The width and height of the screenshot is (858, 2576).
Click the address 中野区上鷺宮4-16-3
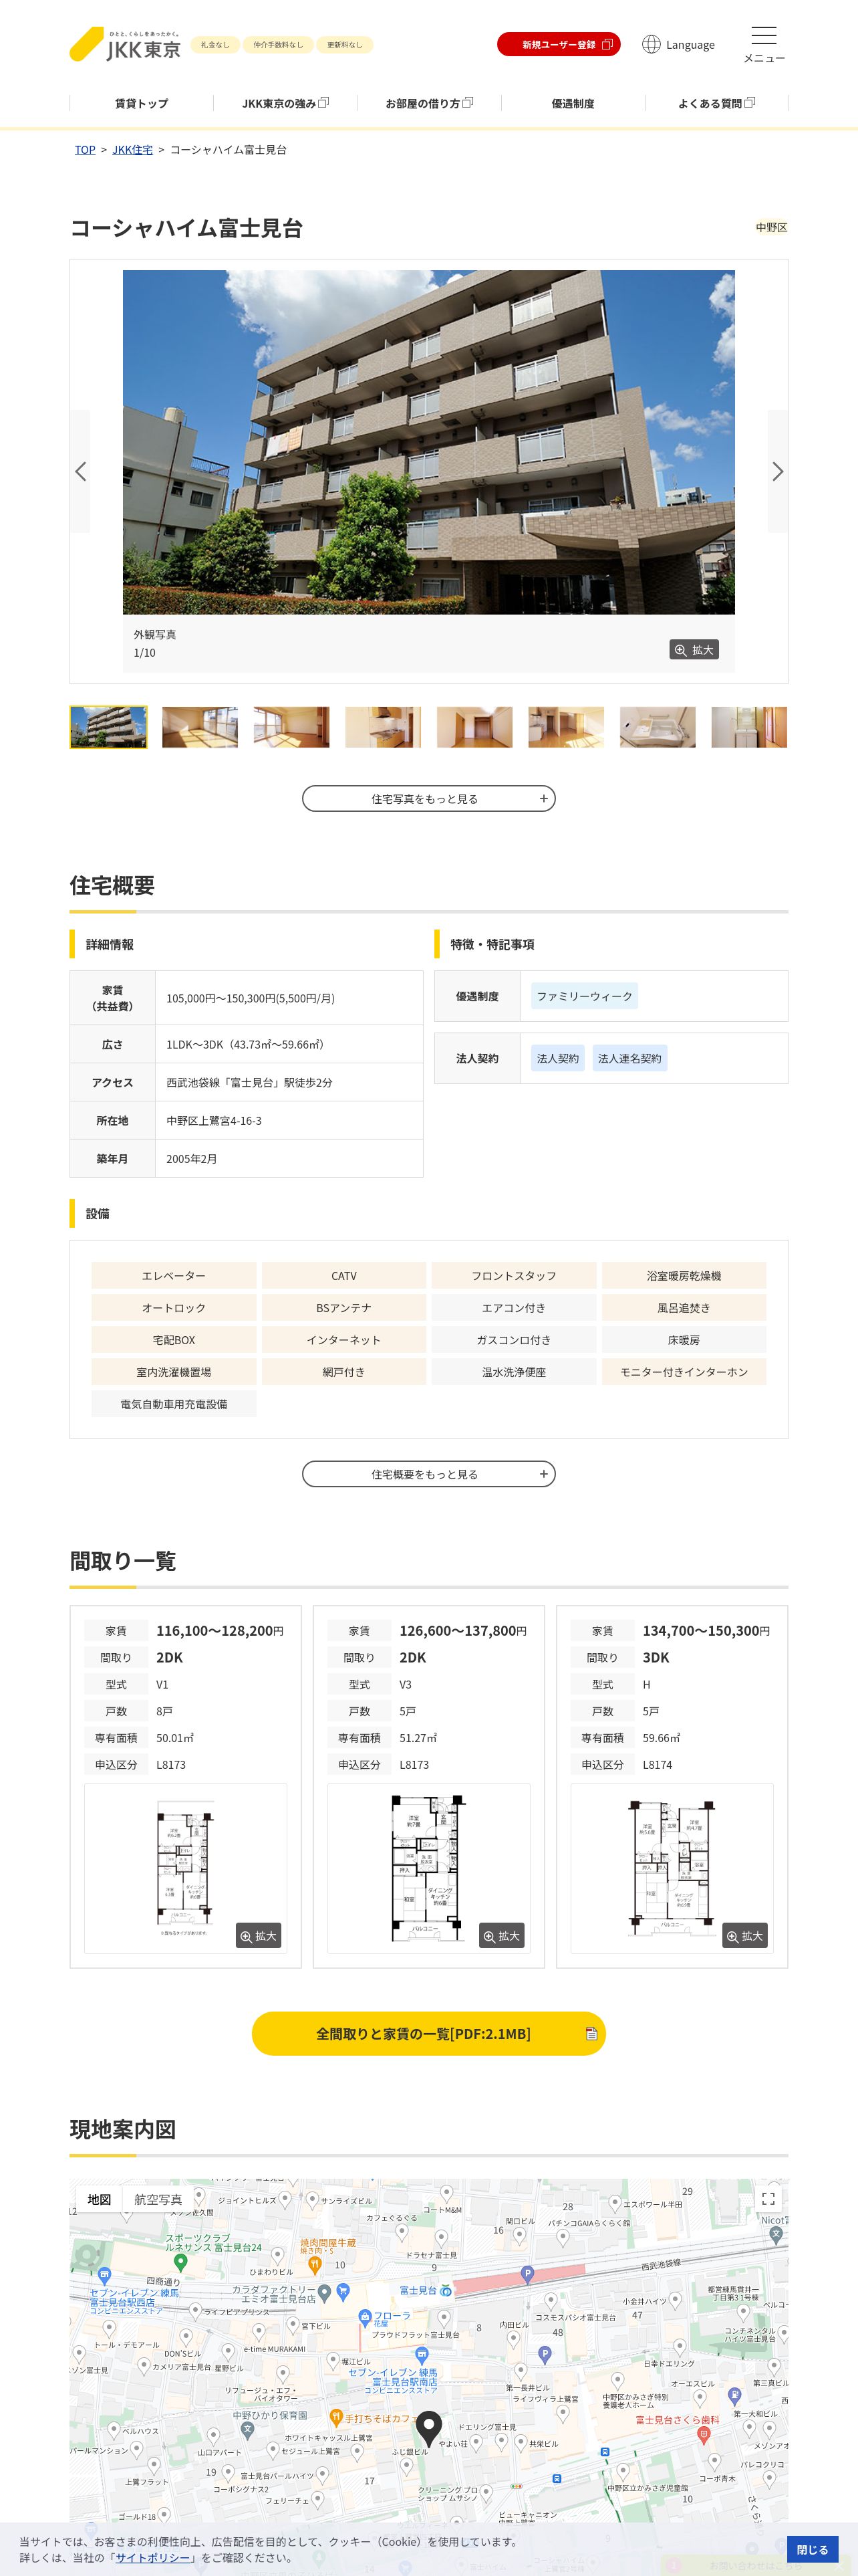tap(214, 1121)
